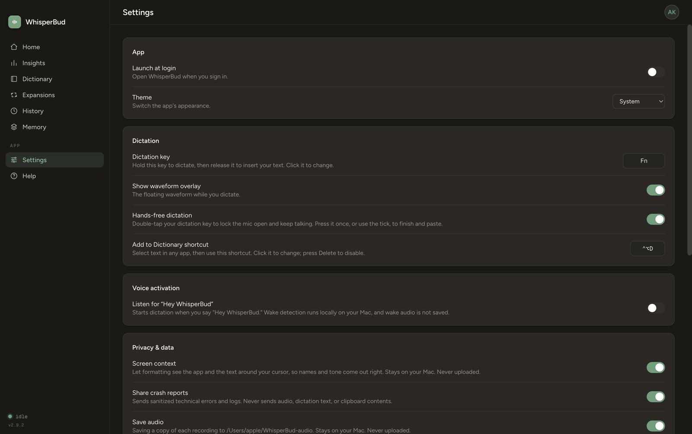Click the WhisperBud waveform logo icon
Viewport: 692px width, 434px height.
[14, 22]
